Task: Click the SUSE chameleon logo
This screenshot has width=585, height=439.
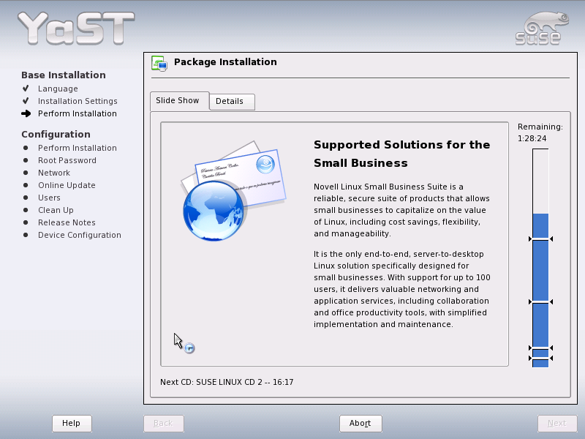Action: point(542,29)
